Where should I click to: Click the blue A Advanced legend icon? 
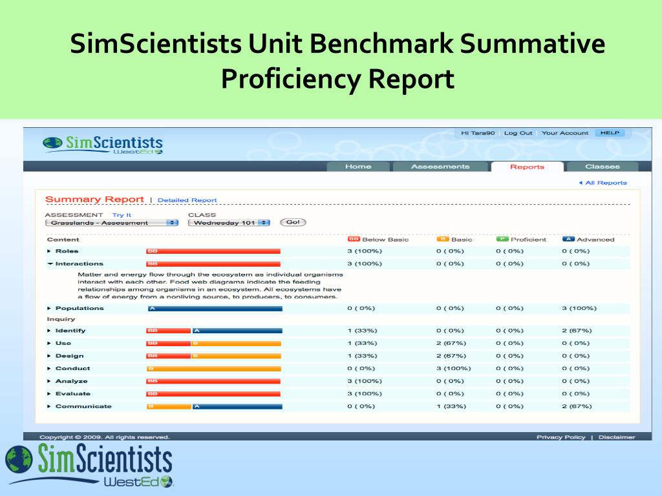tap(568, 239)
